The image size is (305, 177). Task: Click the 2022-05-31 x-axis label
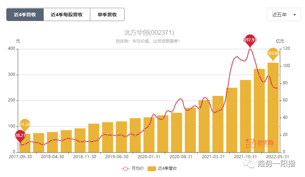click(277, 157)
